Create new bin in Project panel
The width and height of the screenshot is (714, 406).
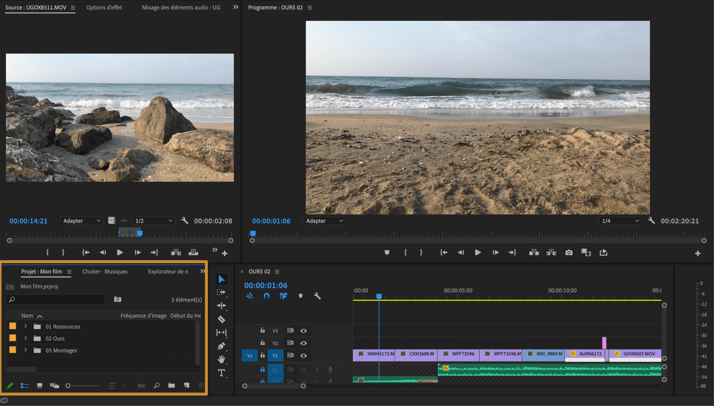pyautogui.click(x=171, y=386)
